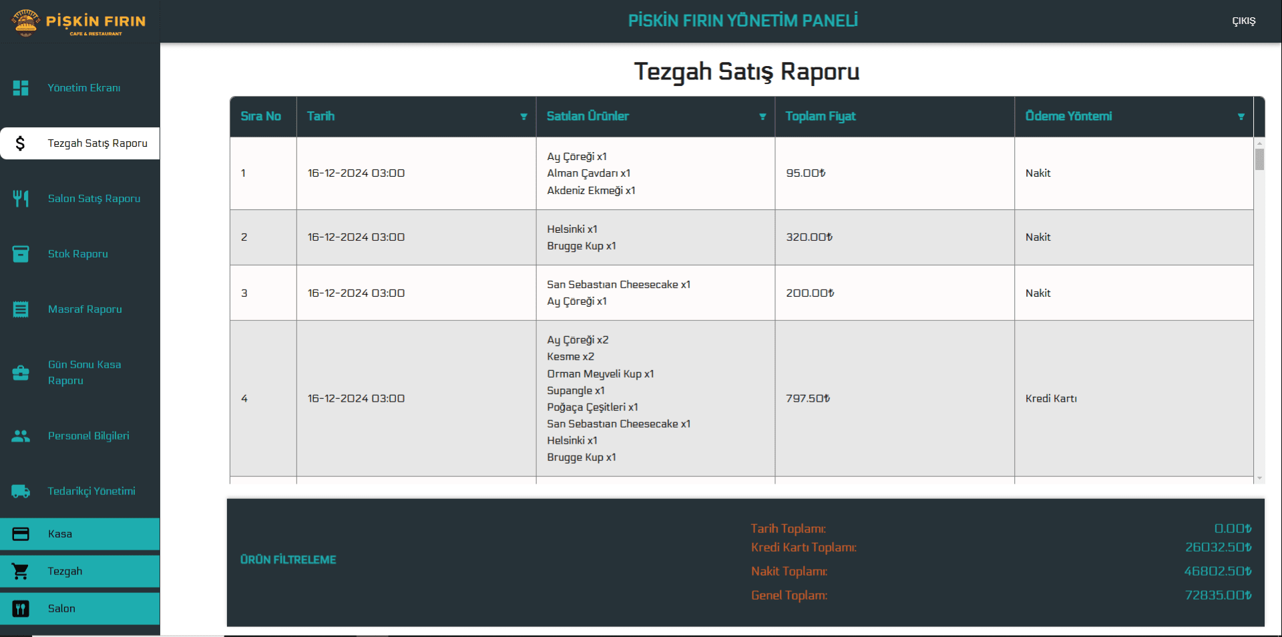Image resolution: width=1282 pixels, height=637 pixels.
Task: Click the Tedarikçi Yönetimi truck icon
Action: click(x=21, y=492)
